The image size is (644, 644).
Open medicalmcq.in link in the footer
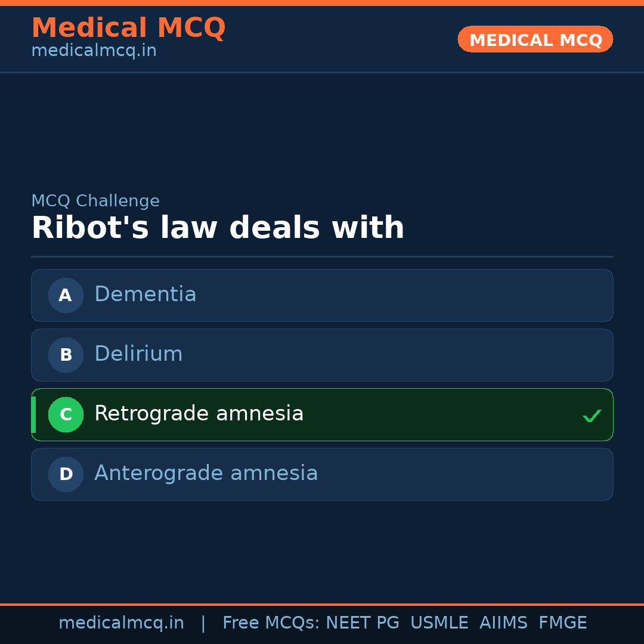(x=121, y=623)
